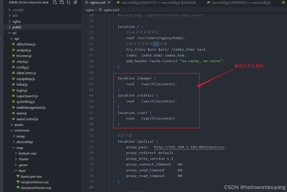Click the 'index index.html index.htm' line
The width and height of the screenshot is (287, 192).
(156, 55)
